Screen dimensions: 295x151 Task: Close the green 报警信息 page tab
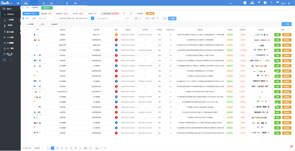click(x=51, y=8)
